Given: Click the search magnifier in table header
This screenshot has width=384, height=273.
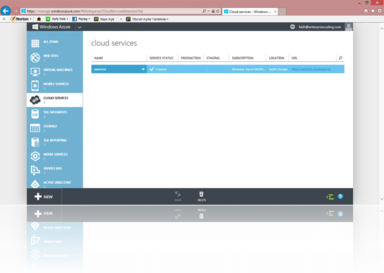Looking at the screenshot, I should (x=340, y=58).
